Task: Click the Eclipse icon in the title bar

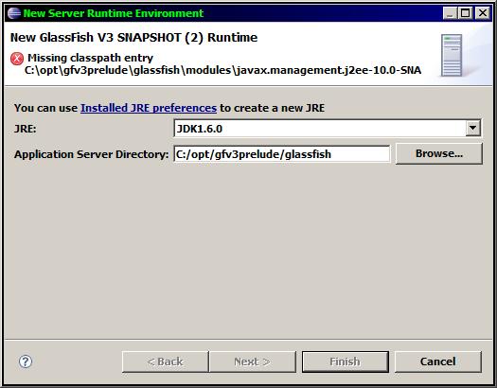Action: (x=14, y=13)
